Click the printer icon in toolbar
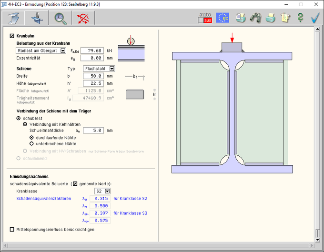Image resolution: width=324 pixels, height=252 pixels. click(x=270, y=18)
